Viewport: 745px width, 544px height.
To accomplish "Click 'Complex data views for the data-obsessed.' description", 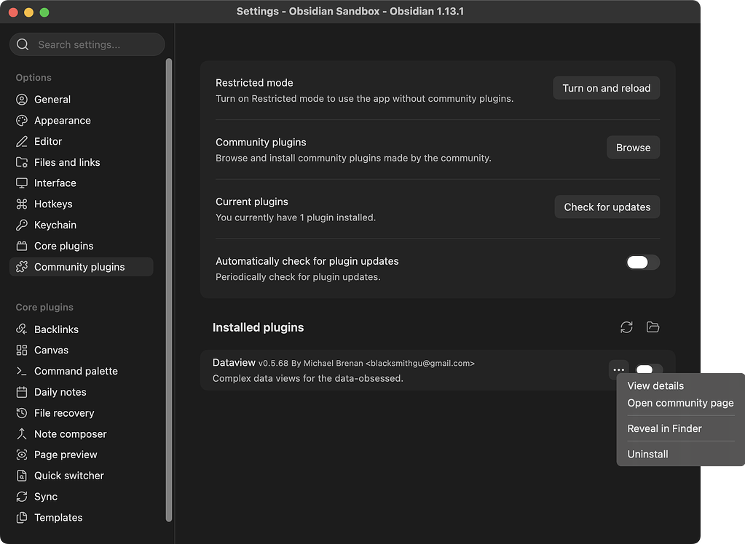I will point(308,378).
